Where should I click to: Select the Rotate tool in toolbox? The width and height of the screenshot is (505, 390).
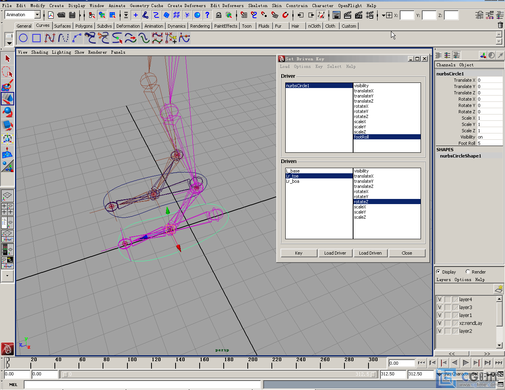7,112
